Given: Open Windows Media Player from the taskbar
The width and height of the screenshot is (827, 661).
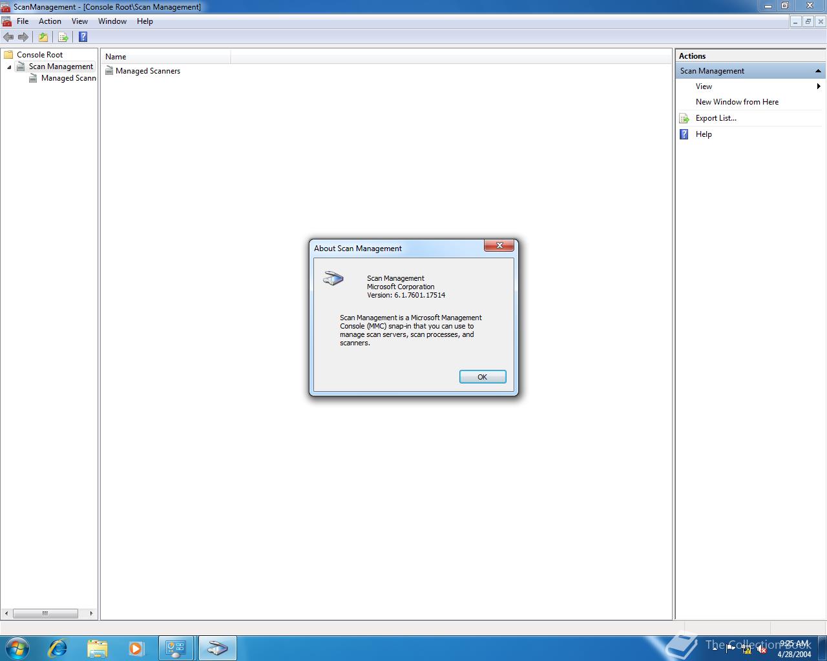Looking at the screenshot, I should (x=136, y=647).
